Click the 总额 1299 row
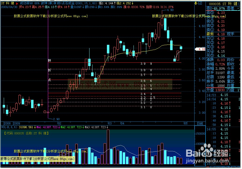242x169 pixels. pyautogui.click(x=216, y=77)
